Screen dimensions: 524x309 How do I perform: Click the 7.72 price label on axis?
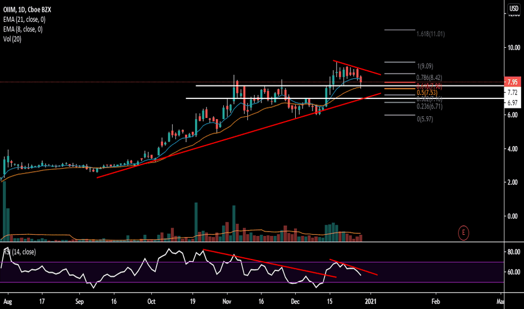(512, 92)
